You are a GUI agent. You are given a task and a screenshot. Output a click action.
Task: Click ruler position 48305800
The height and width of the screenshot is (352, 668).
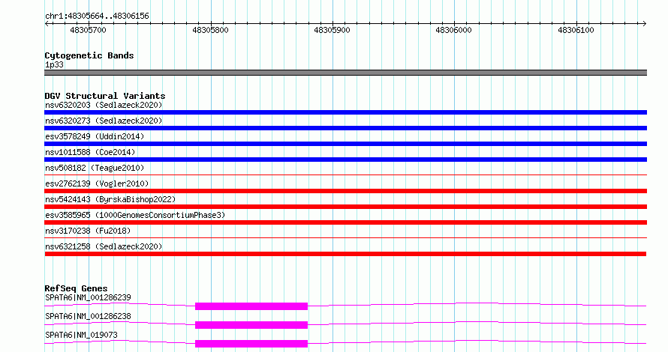pyautogui.click(x=210, y=30)
